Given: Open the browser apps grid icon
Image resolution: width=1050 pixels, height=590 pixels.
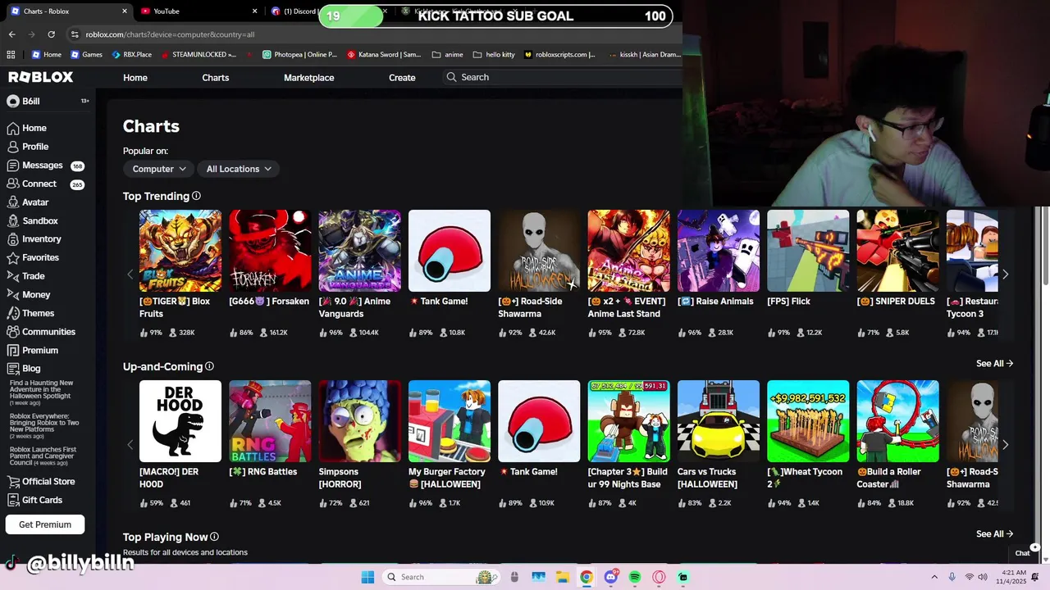Looking at the screenshot, I should tap(11, 55).
